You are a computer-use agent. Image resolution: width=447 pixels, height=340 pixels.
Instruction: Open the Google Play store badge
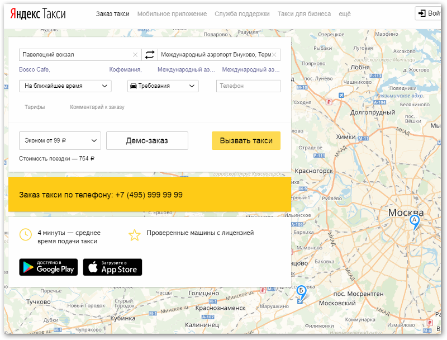tap(49, 267)
